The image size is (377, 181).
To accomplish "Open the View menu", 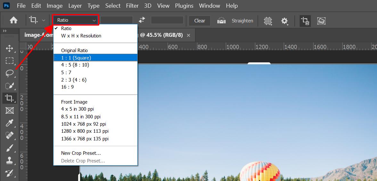I will point(163,6).
